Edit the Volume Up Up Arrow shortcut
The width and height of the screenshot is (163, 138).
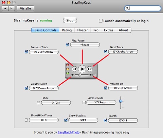pyautogui.click(x=123, y=88)
